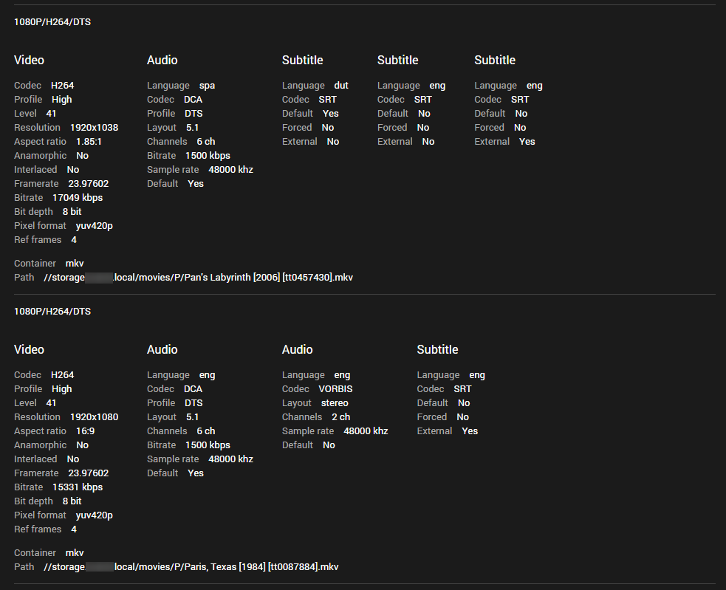Click the Audio heading with spa language
This screenshot has height=590, width=726.
(x=162, y=60)
